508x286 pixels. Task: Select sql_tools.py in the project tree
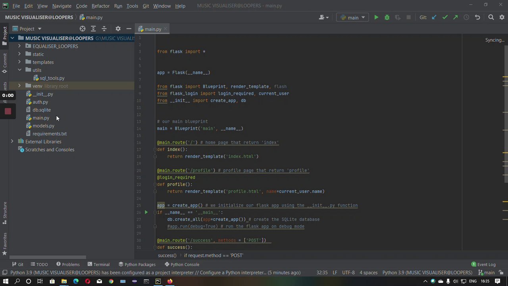pyautogui.click(x=52, y=78)
